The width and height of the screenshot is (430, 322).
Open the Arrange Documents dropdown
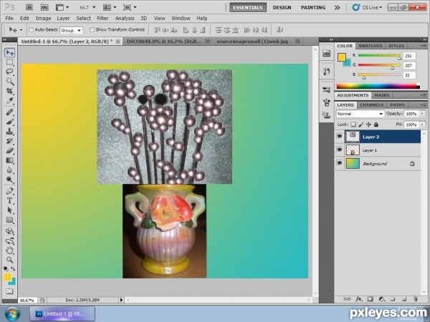(x=110, y=7)
